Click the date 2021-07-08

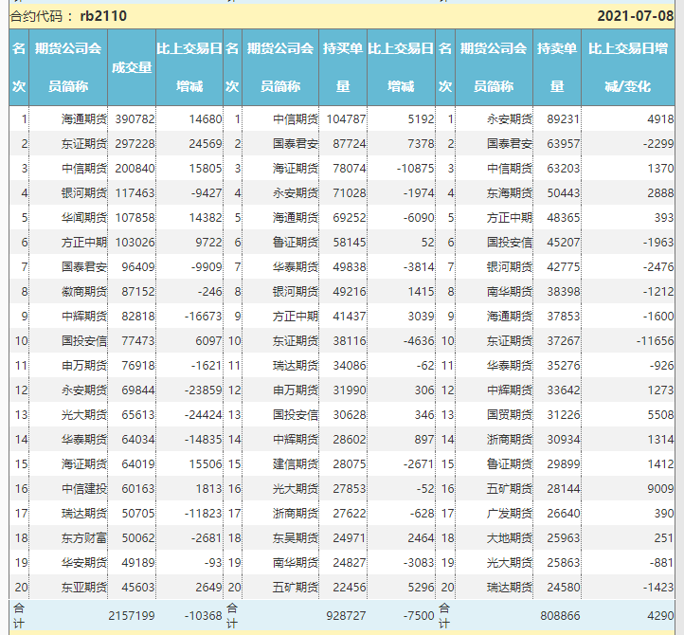pyautogui.click(x=636, y=16)
